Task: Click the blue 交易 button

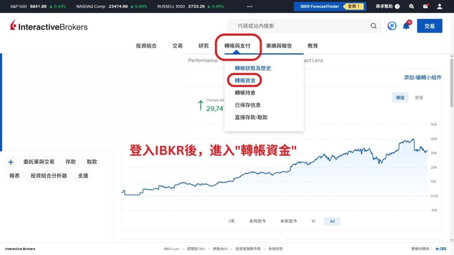Action: (429, 26)
